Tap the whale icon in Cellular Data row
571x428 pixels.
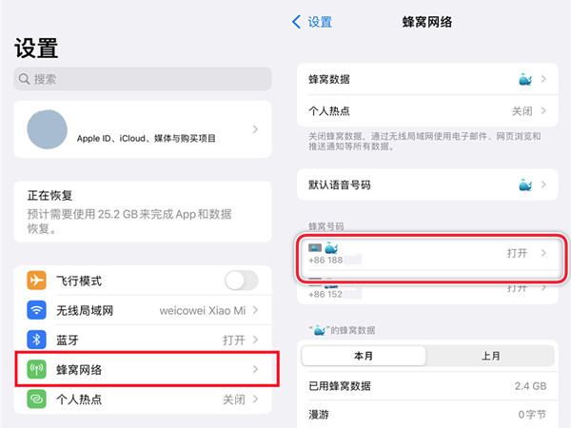(525, 79)
